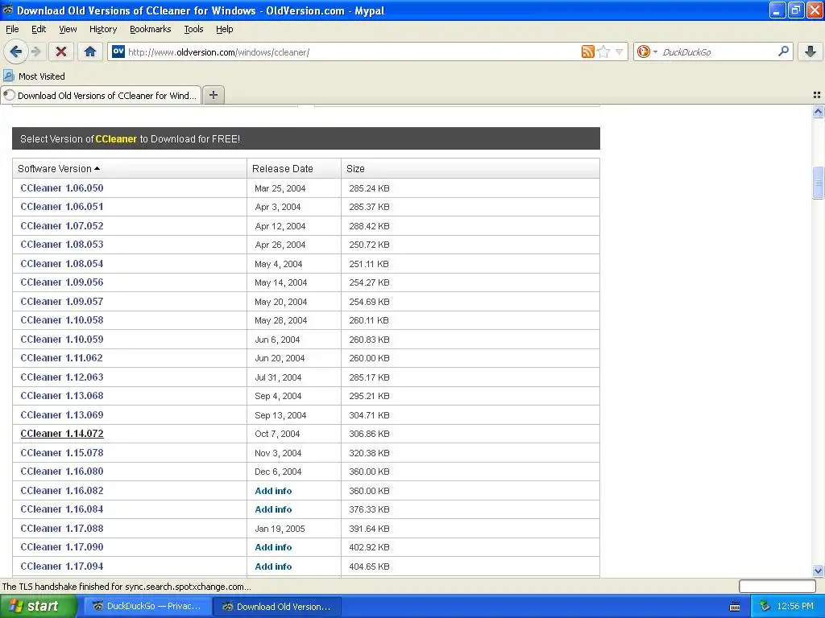This screenshot has width=825, height=618.
Task: Open the Edit menu
Action: click(x=39, y=29)
